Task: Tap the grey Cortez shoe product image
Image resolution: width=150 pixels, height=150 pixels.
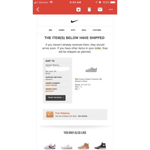Action: [91, 70]
